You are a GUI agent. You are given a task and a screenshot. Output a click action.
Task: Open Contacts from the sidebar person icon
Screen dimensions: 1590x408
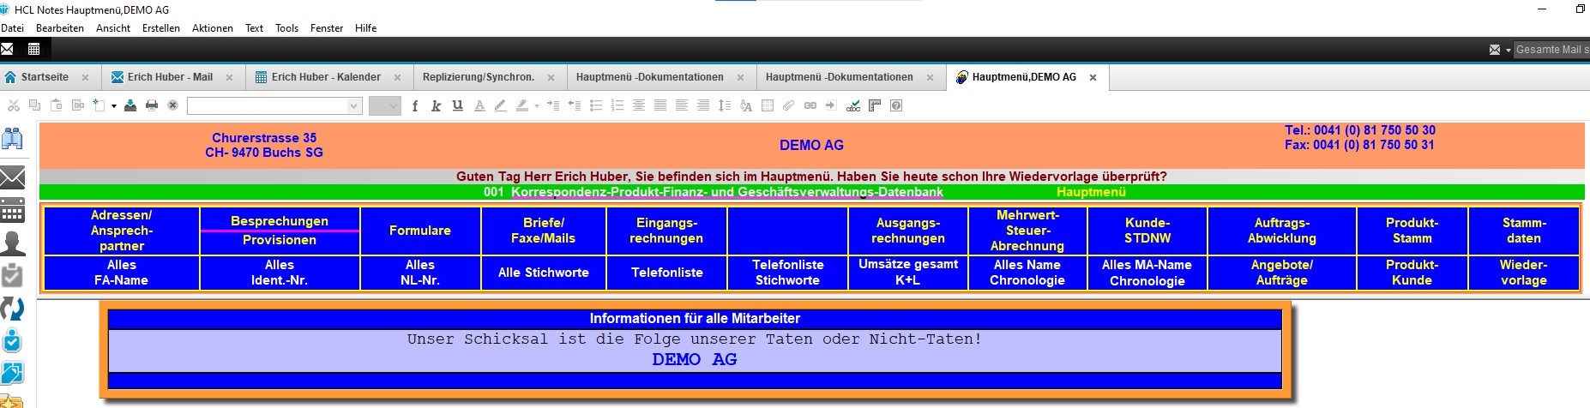point(13,243)
